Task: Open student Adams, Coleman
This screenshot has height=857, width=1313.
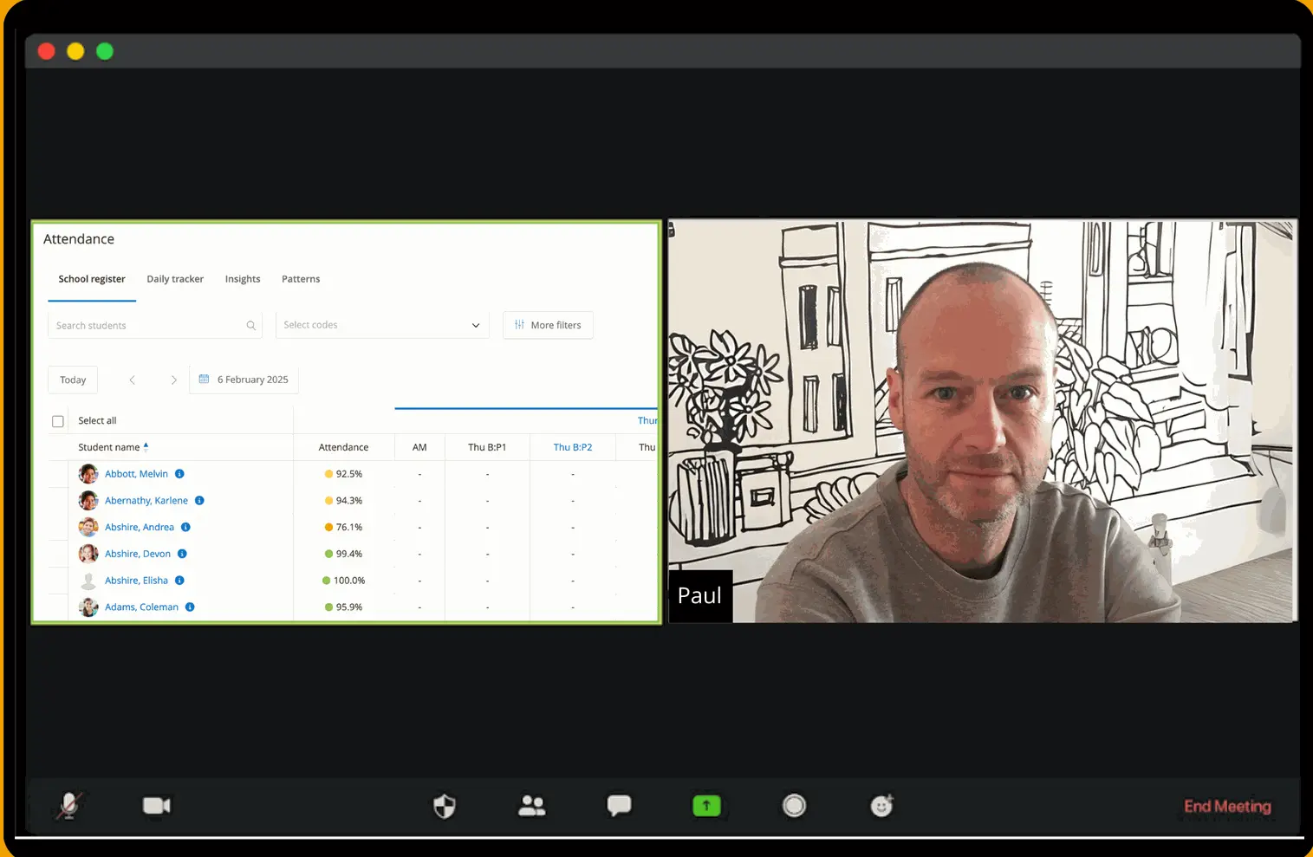Action: tap(141, 607)
